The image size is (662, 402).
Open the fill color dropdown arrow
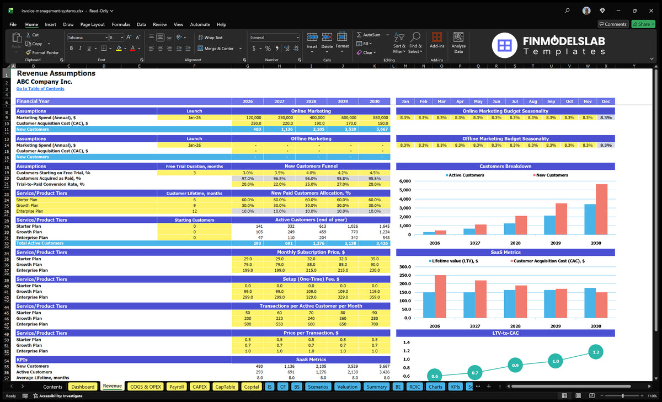[x=125, y=49]
